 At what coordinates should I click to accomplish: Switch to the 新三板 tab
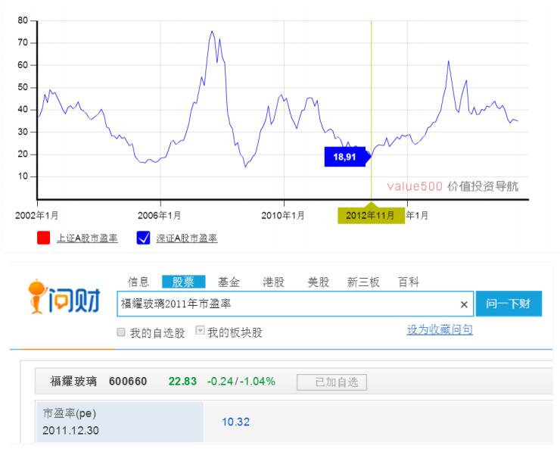(363, 282)
